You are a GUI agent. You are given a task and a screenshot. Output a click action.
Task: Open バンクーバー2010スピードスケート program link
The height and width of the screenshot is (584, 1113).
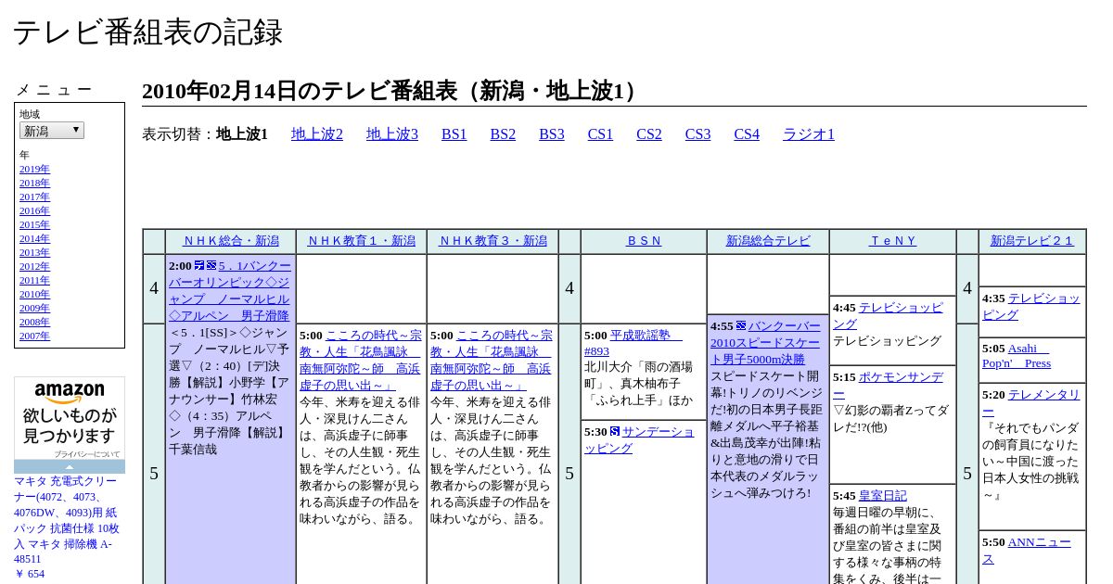click(766, 343)
